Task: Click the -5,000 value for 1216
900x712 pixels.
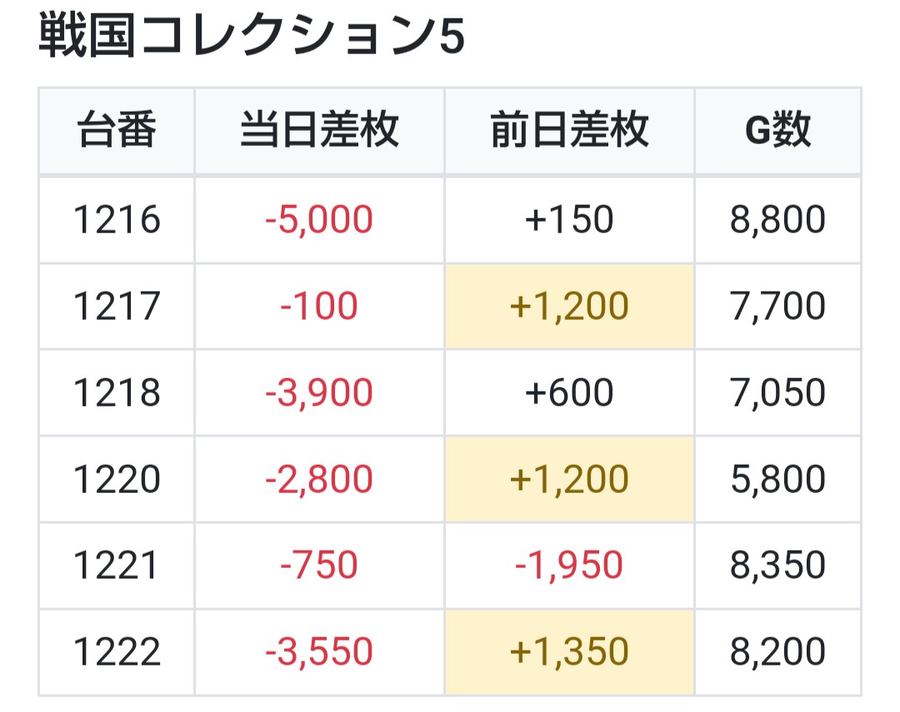Action: pos(319,220)
